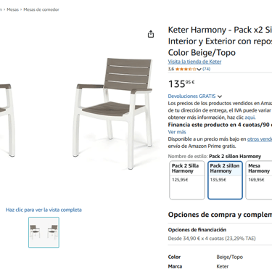Open Mesas de comedor breadcrumb

click(41, 9)
